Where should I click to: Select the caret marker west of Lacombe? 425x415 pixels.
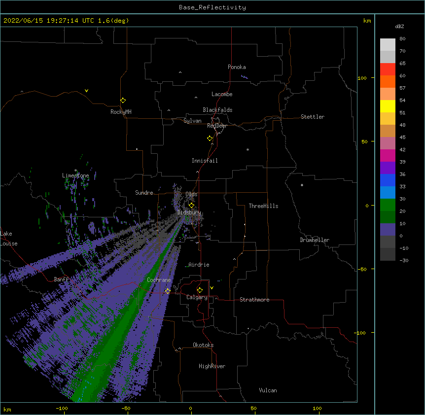(196, 97)
